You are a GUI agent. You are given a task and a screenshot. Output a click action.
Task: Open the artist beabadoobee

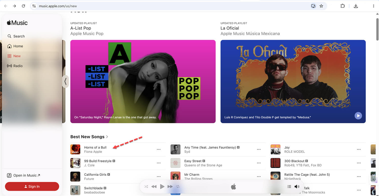coord(94,192)
